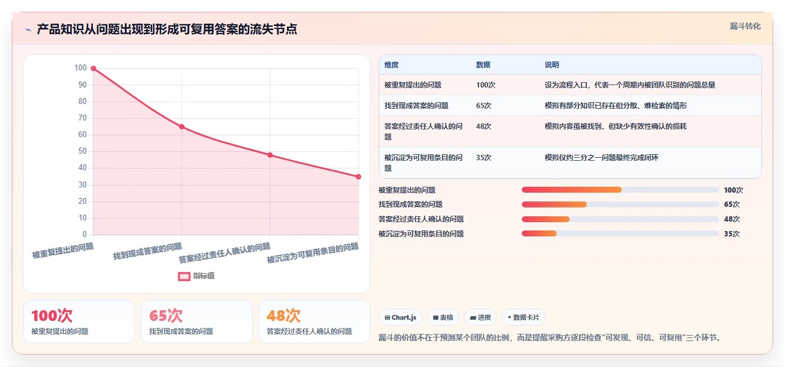785x367 pixels.
Task: Click the 数据卡片 chip
Action: (524, 317)
